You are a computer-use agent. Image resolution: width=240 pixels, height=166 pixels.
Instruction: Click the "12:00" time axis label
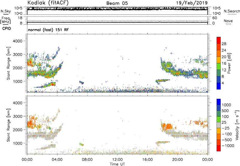point(117,160)
